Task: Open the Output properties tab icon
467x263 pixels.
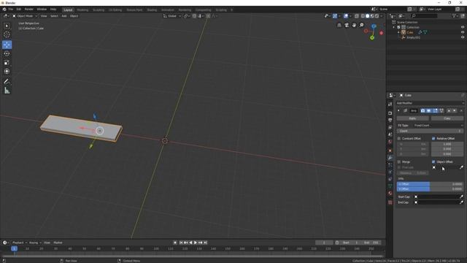Action: point(390,120)
